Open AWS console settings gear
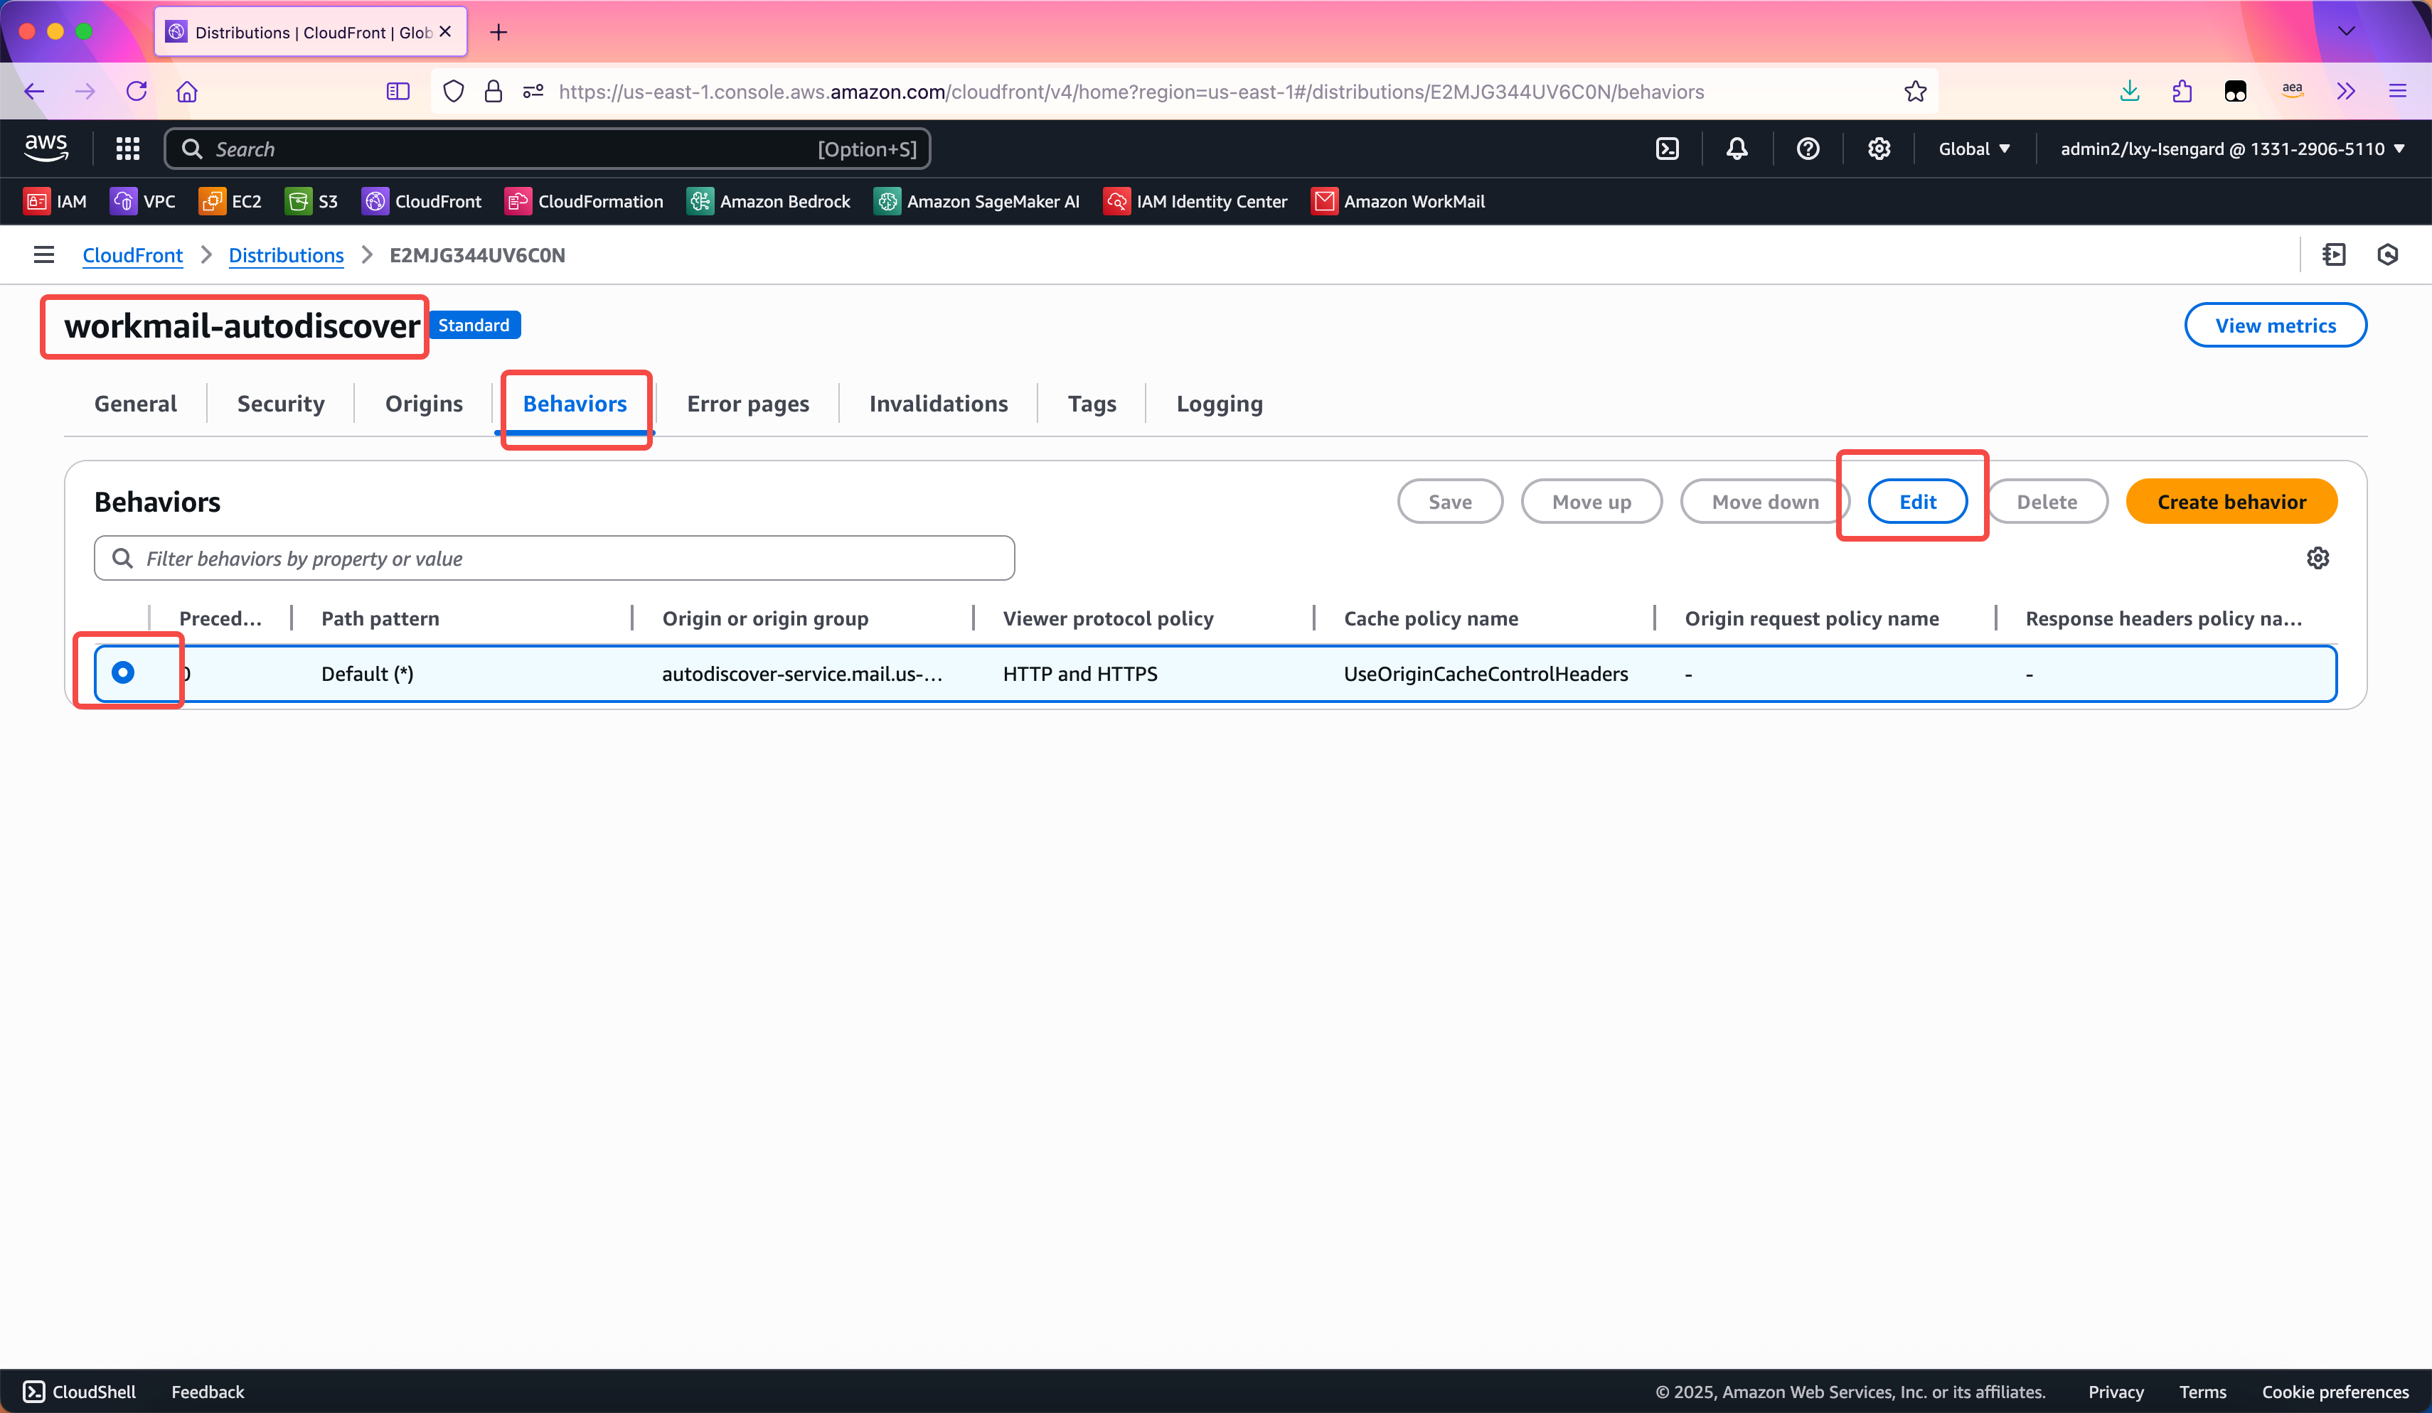 (x=1878, y=149)
